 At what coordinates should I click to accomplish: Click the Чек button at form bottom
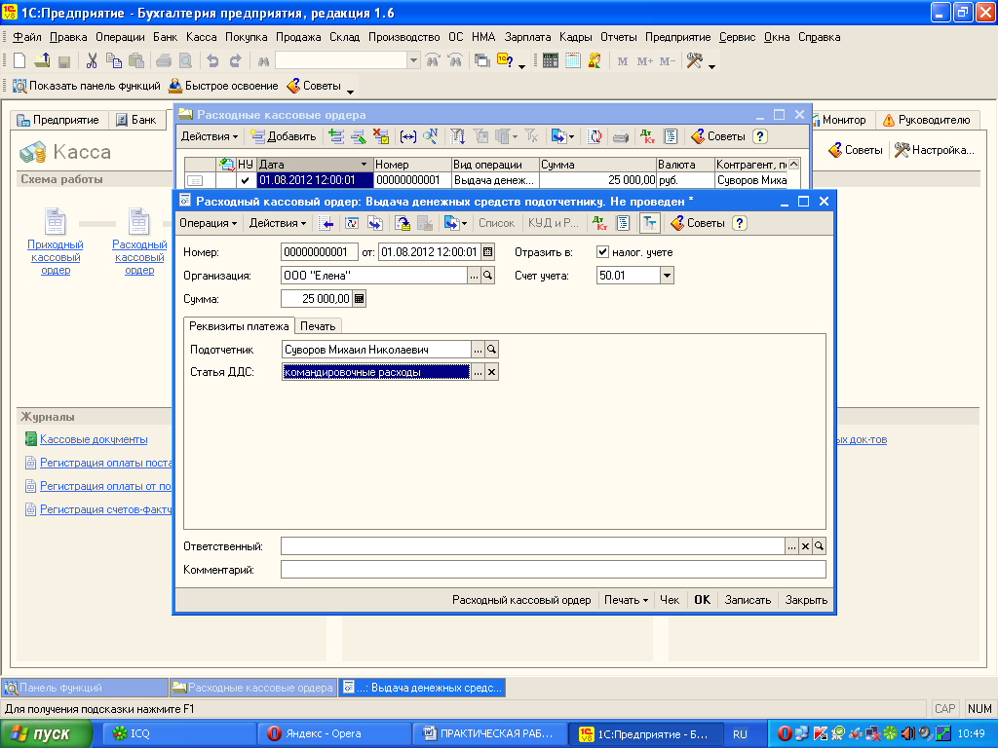pos(670,600)
